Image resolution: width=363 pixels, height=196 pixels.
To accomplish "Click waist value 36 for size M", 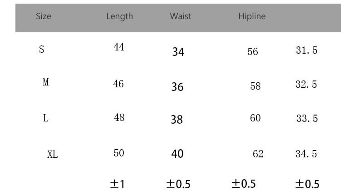I will [x=177, y=86].
